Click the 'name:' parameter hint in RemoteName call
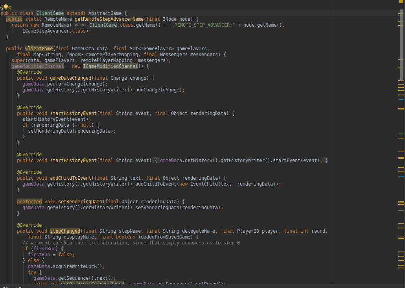This screenshot has height=288, width=405. pyautogui.click(x=81, y=25)
